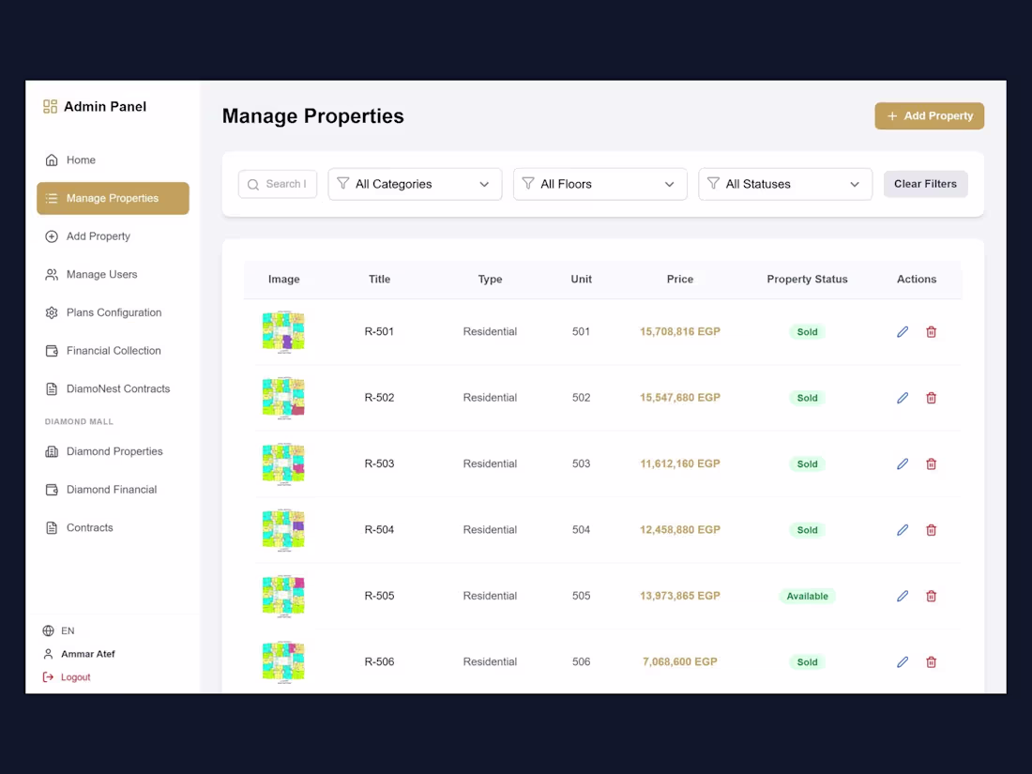Image resolution: width=1032 pixels, height=774 pixels.
Task: Open the All Categories filter dropdown
Action: click(x=415, y=184)
